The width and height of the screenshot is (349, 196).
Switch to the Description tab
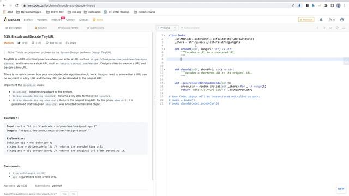[14, 28]
